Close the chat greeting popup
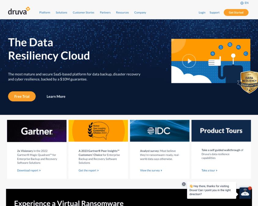Image resolution: width=258 pixels, height=206 pixels. tap(184, 184)
